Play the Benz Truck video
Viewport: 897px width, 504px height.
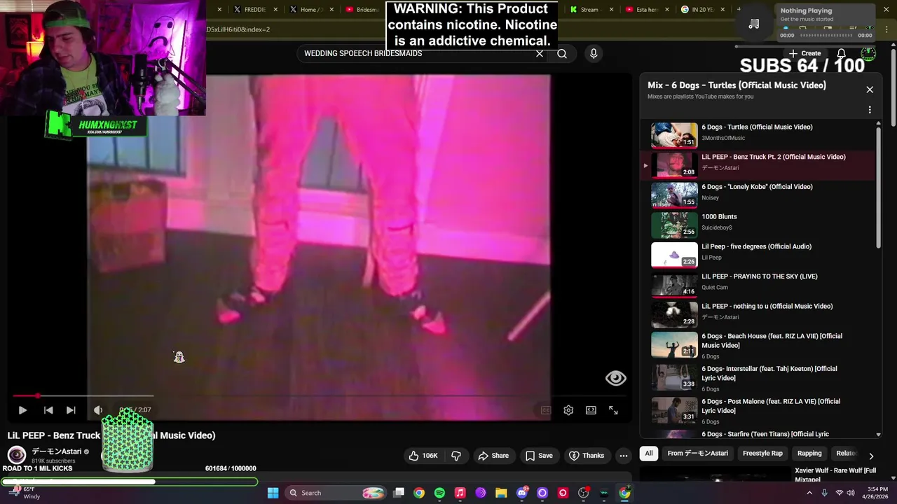[22, 410]
